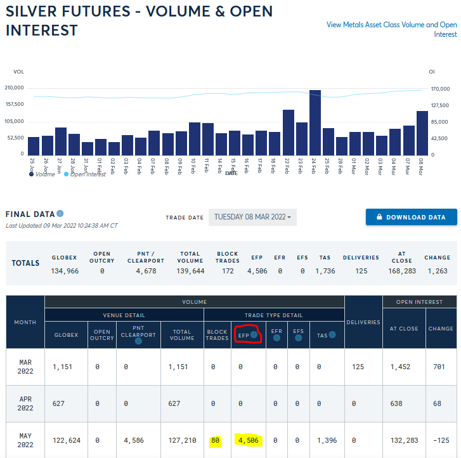Click totals at close value 168,283
Screen dimensions: 461x458
pos(402,271)
